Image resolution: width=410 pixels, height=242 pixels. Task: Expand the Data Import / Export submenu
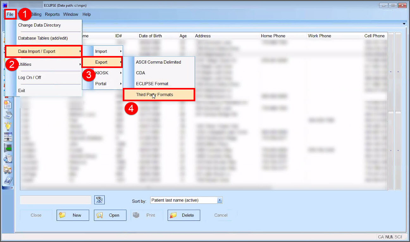(x=44, y=52)
